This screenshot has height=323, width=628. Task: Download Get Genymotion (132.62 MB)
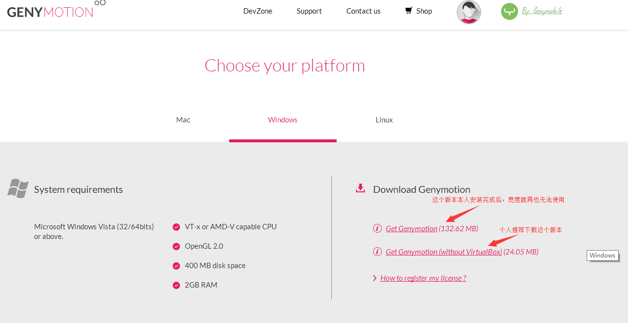tap(412, 229)
